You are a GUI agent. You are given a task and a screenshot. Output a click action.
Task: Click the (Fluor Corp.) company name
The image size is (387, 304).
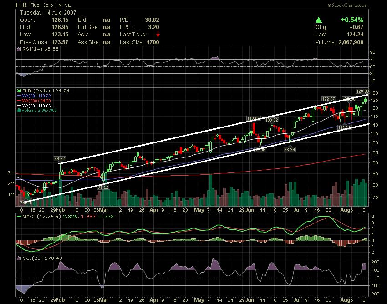(42, 5)
